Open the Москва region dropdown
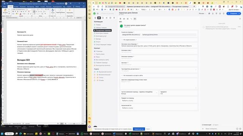 202,14
